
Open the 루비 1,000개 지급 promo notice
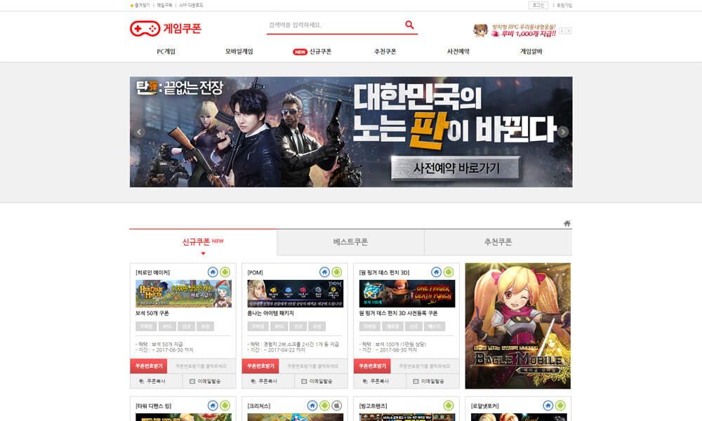point(515,30)
